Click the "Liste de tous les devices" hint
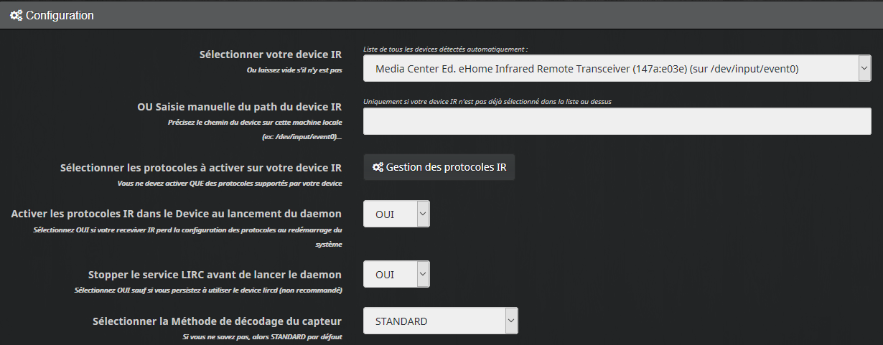Screen dimensions: 883x345 coord(445,49)
